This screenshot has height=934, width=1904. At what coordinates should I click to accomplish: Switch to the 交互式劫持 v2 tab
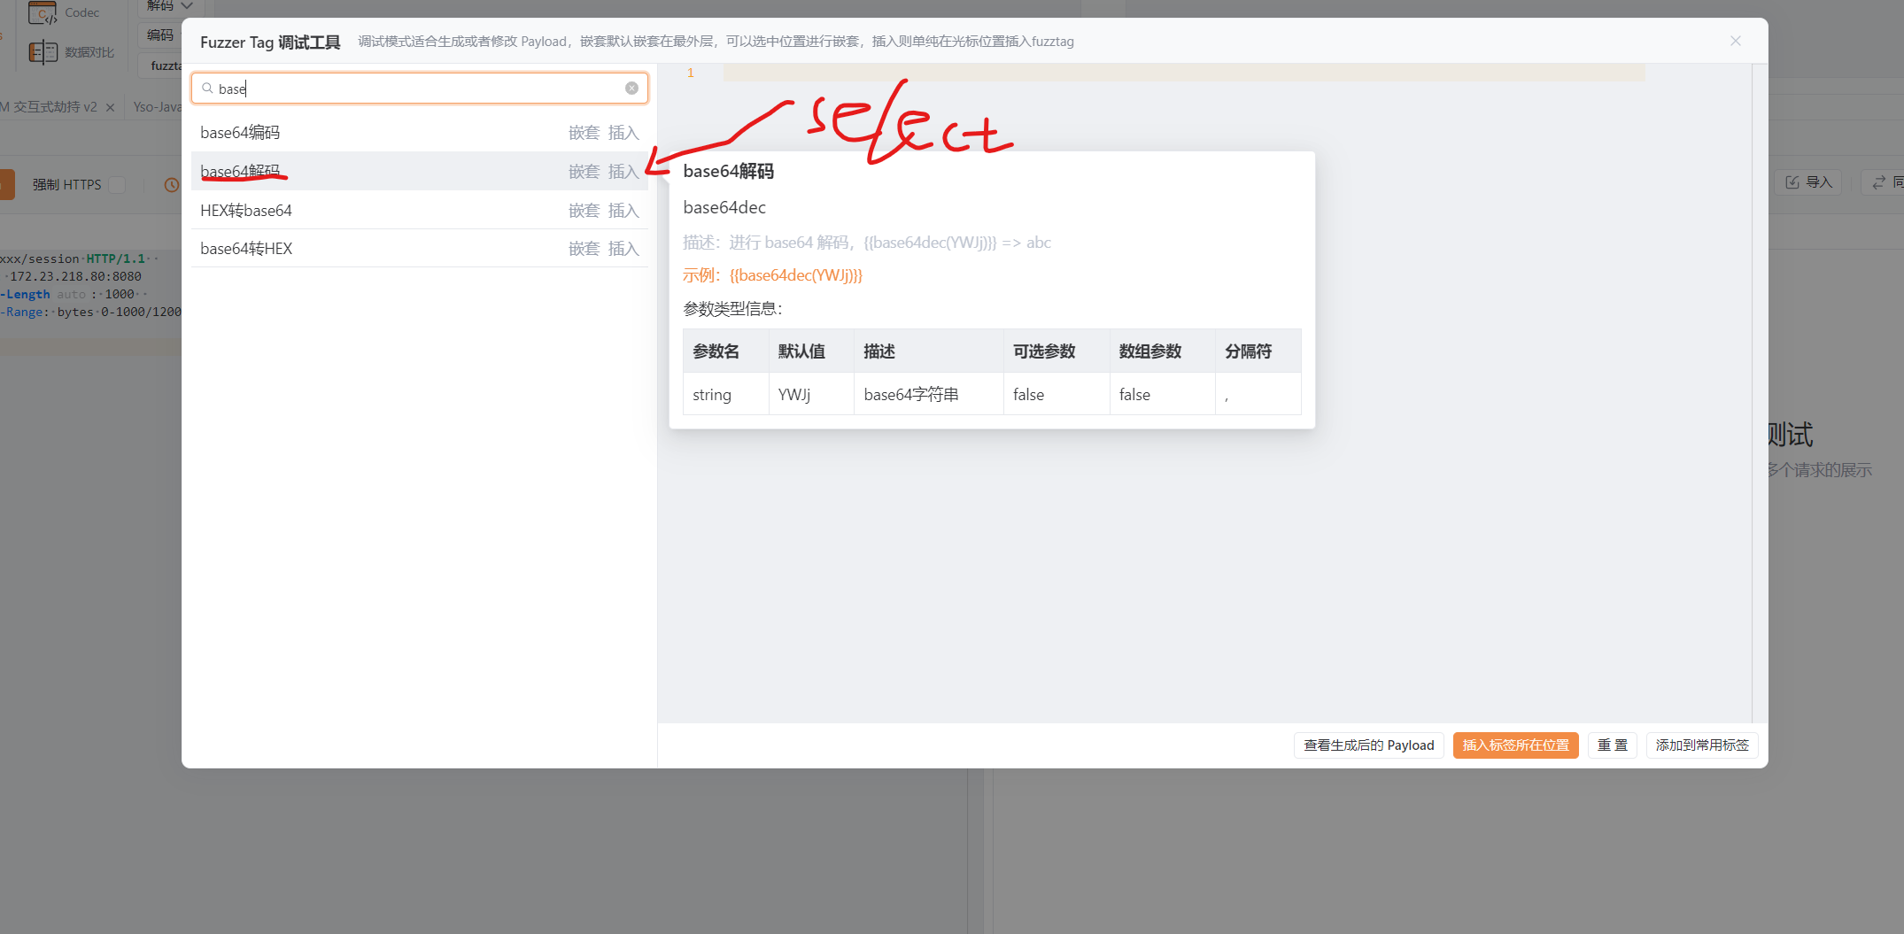click(49, 107)
